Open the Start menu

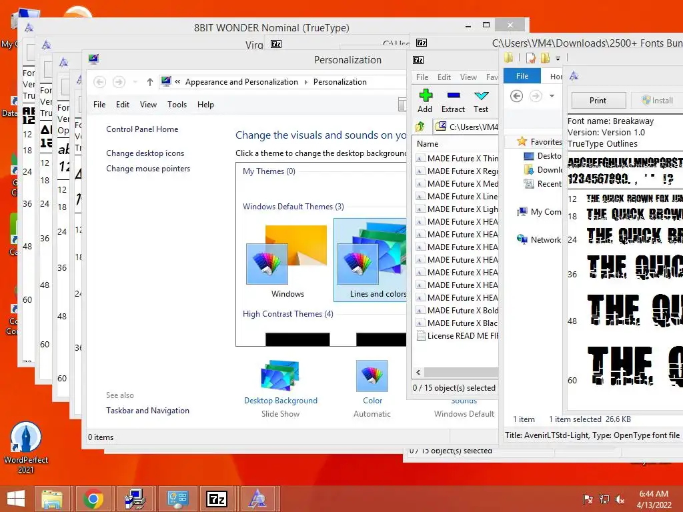[16, 499]
